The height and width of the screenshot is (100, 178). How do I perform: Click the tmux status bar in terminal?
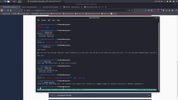point(97,90)
